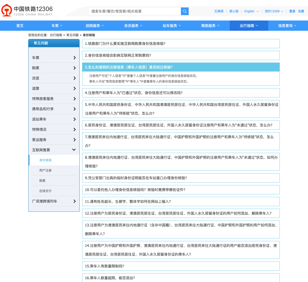Open the 商旅服务 navigation menu
The width and height of the screenshot is (308, 282).
[210, 26]
